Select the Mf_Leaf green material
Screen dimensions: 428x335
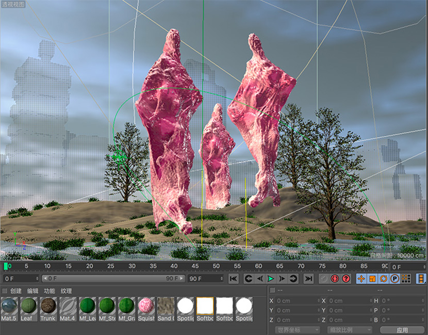tap(87, 309)
